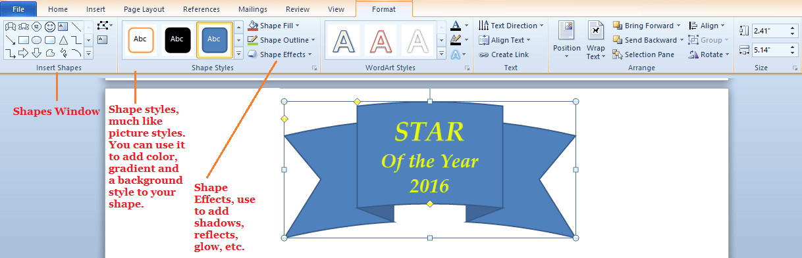Viewport: 802px width, 258px height.
Task: Open the Shape Fill dropdown
Action: coord(273,26)
